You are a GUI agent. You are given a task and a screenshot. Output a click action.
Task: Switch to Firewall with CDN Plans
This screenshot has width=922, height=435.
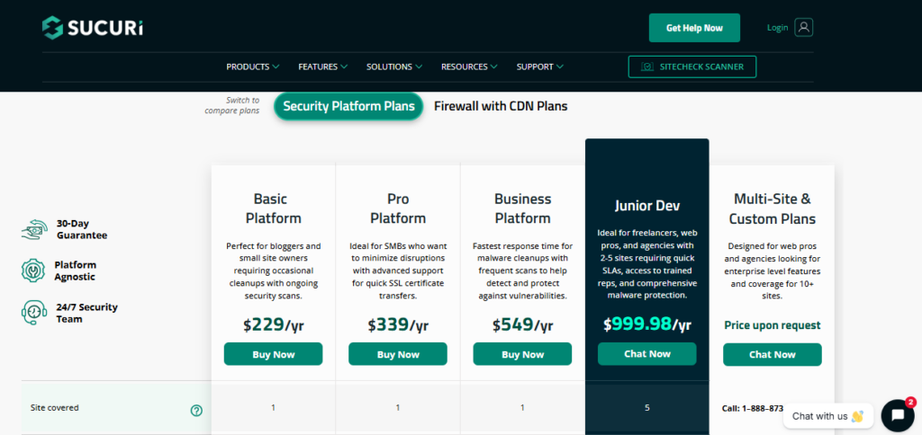coord(501,106)
